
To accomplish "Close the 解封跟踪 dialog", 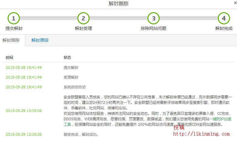I will pyautogui.click(x=235, y=3).
